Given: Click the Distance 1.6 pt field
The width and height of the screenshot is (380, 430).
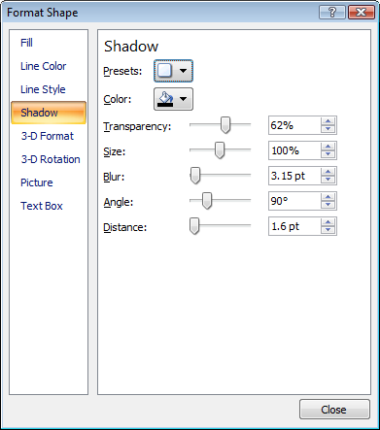Looking at the screenshot, I should pos(294,226).
